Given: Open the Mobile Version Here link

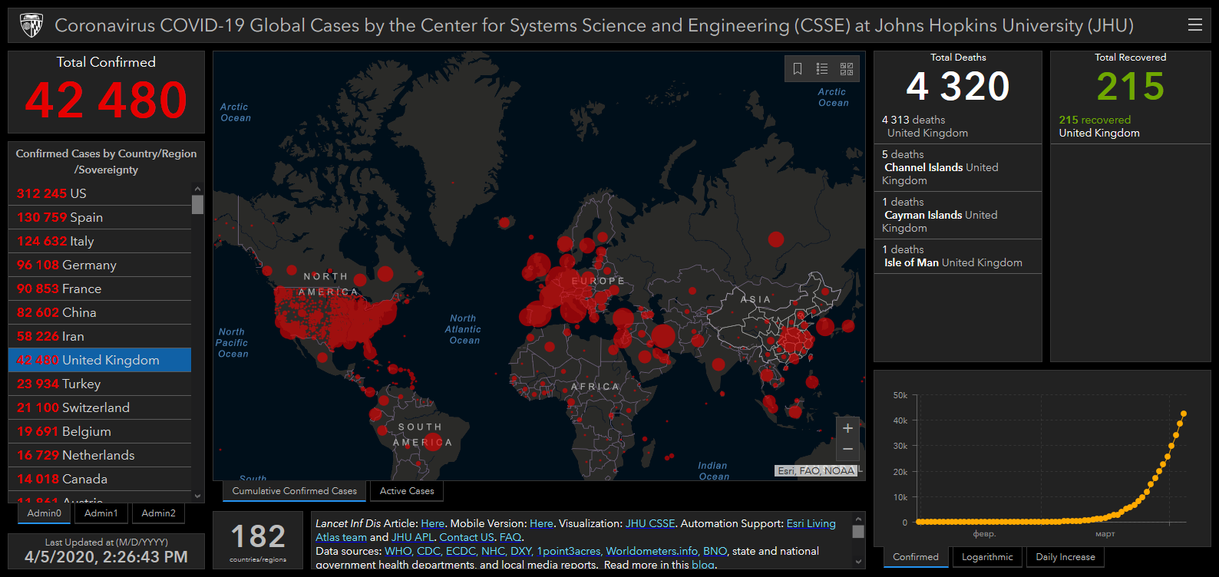Looking at the screenshot, I should coord(541,523).
